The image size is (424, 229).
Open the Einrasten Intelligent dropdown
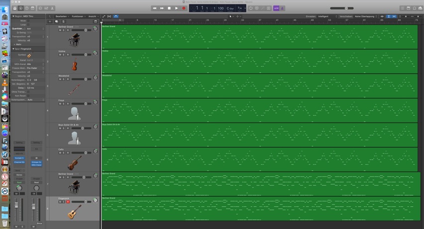pos(327,16)
